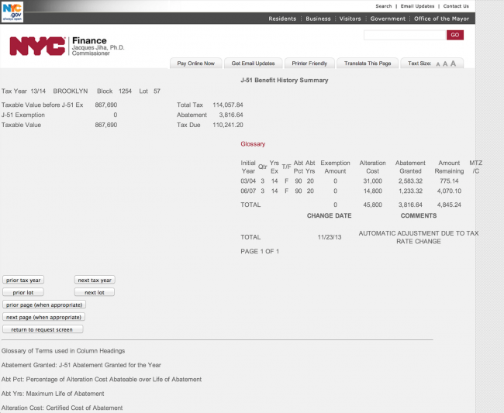Click the next lot button
This screenshot has width=504, height=413.
[x=95, y=292]
